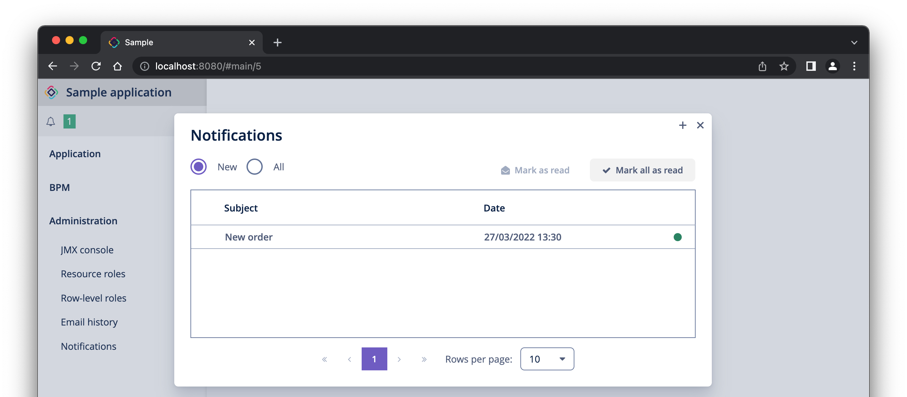Select the New radio button
Image resolution: width=907 pixels, height=397 pixels.
(x=199, y=167)
